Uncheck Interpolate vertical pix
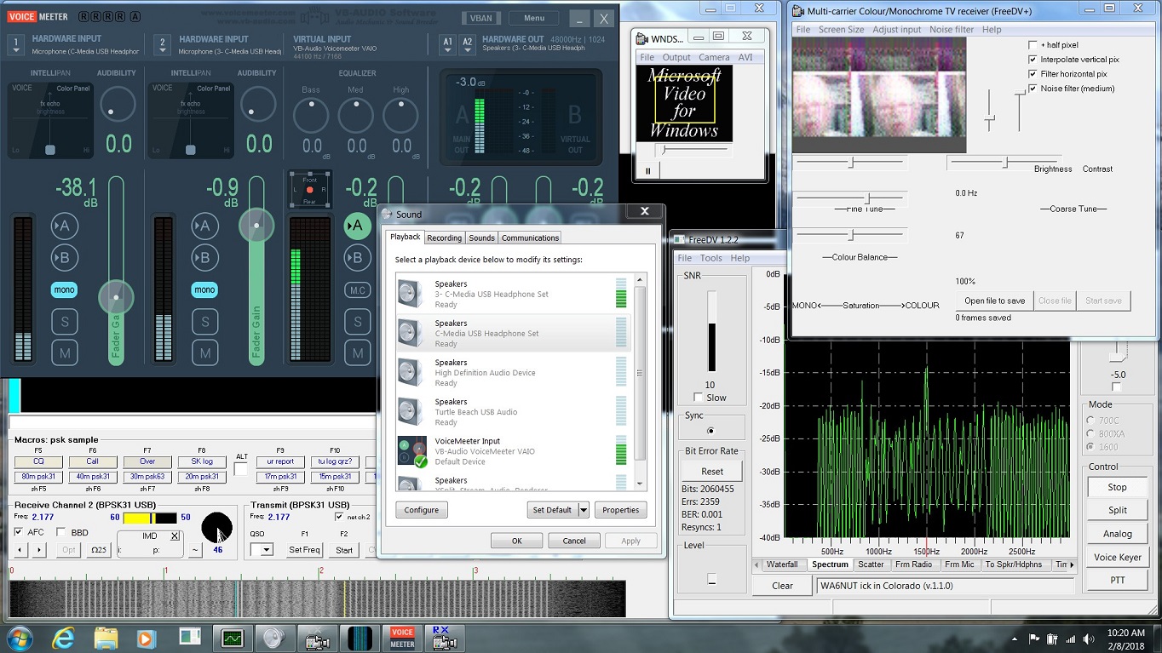The height and width of the screenshot is (653, 1162). coord(1033,60)
